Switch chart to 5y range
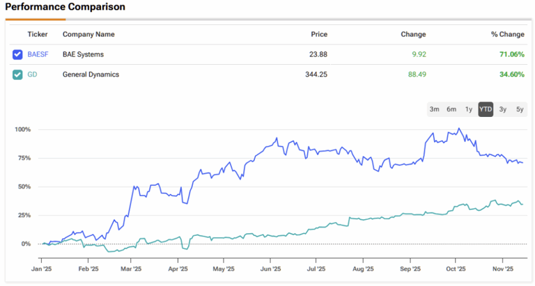The height and width of the screenshot is (286, 535). [x=520, y=109]
